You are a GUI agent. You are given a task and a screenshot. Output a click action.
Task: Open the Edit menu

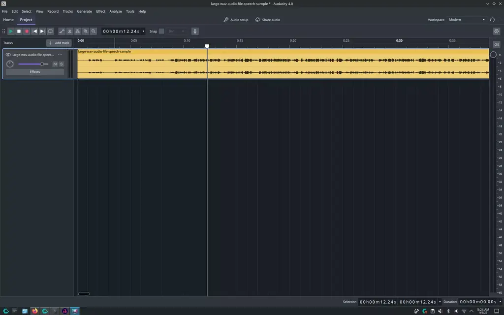coord(15,11)
